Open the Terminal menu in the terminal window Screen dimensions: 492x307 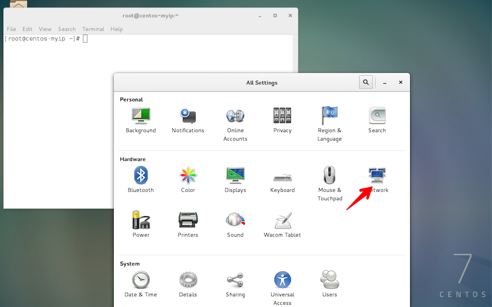pos(93,29)
